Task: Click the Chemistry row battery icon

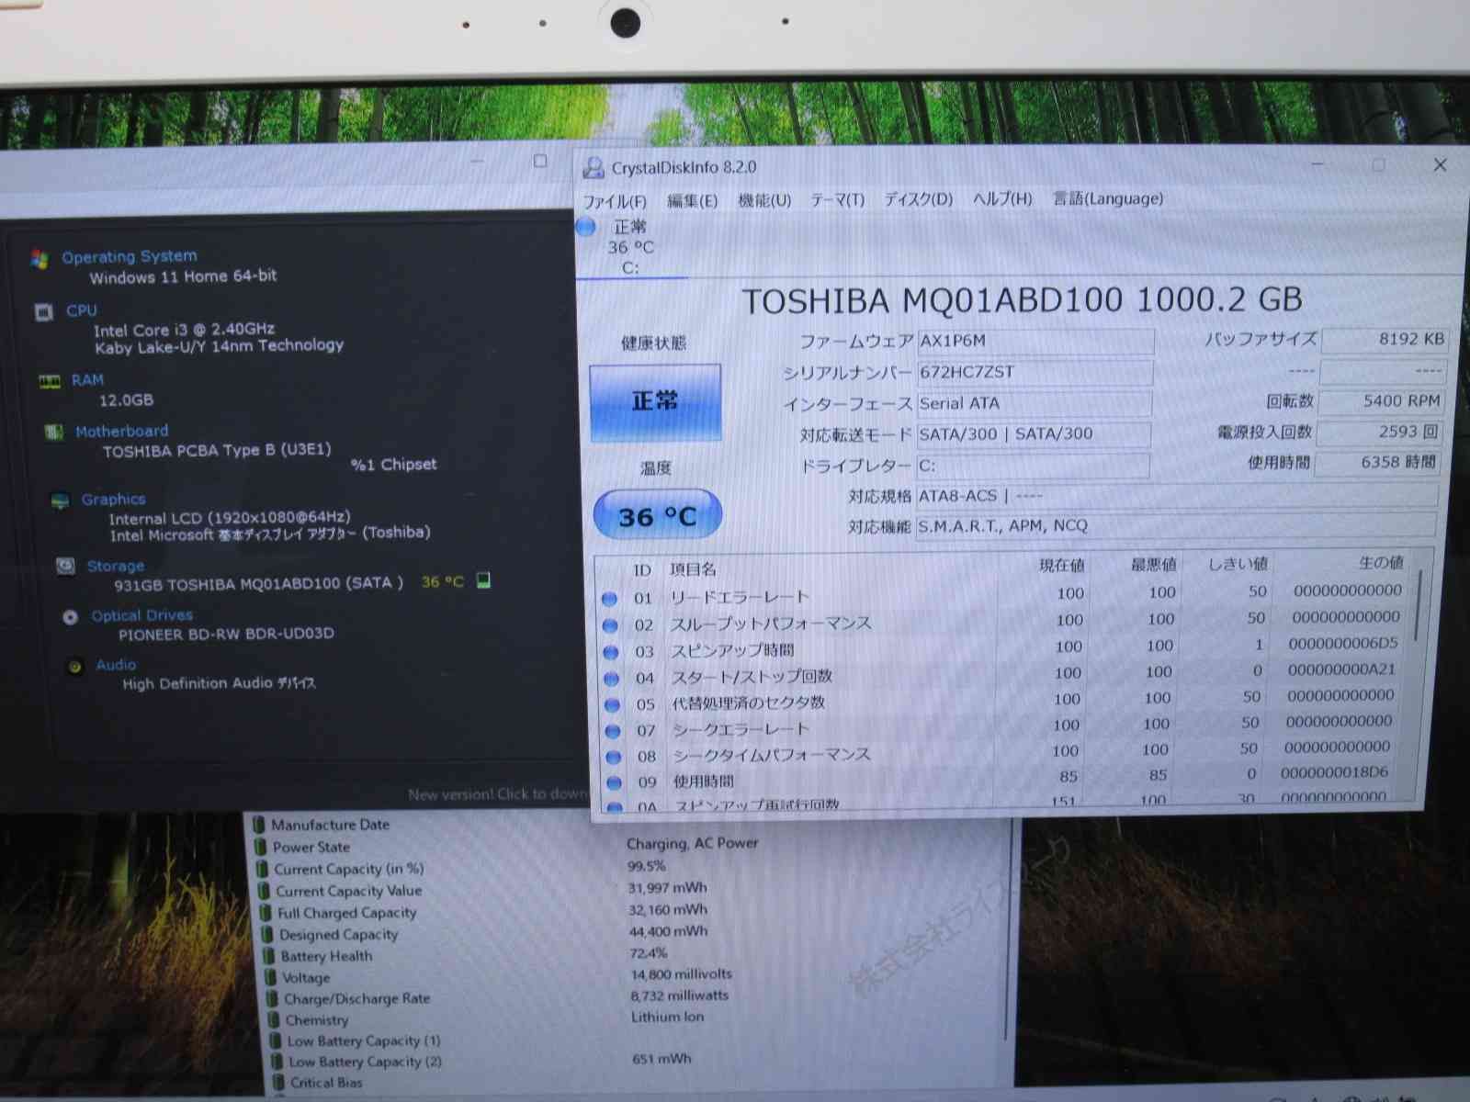Action: pyautogui.click(x=273, y=1019)
